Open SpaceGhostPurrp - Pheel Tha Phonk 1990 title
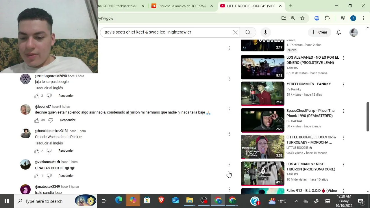Screen dimensions: 370x208 310,113
